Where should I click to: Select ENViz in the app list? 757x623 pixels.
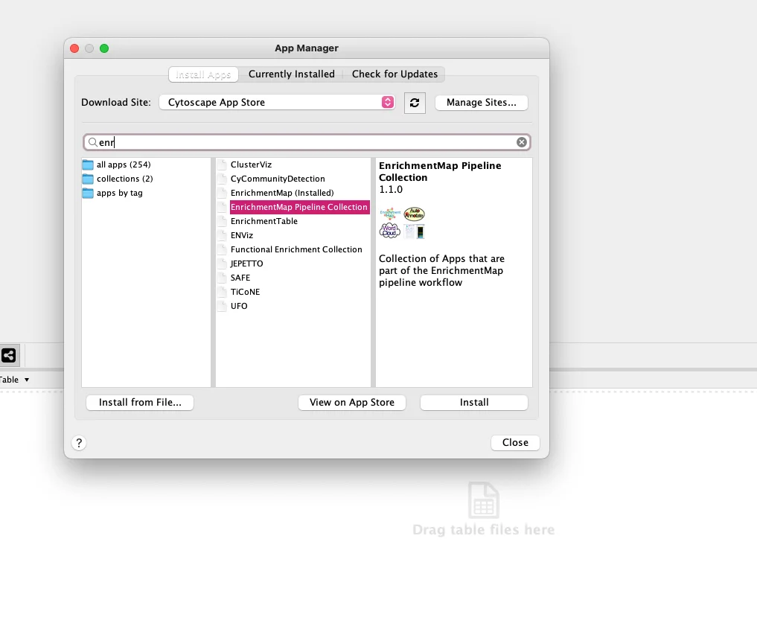(x=241, y=235)
